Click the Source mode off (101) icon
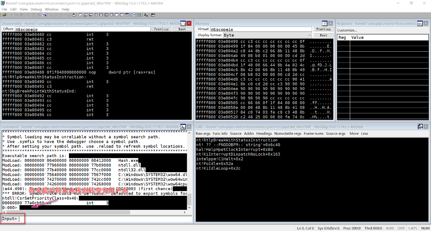 pyautogui.click(x=139, y=15)
